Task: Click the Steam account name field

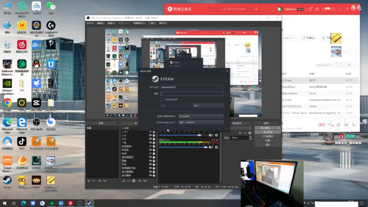Action: coord(192,87)
